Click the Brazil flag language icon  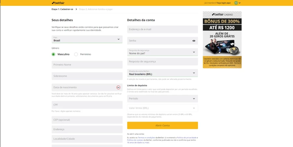236,3
